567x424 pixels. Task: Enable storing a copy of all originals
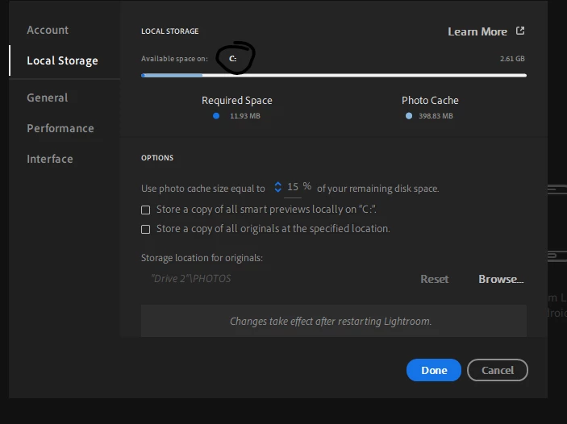[x=146, y=229]
